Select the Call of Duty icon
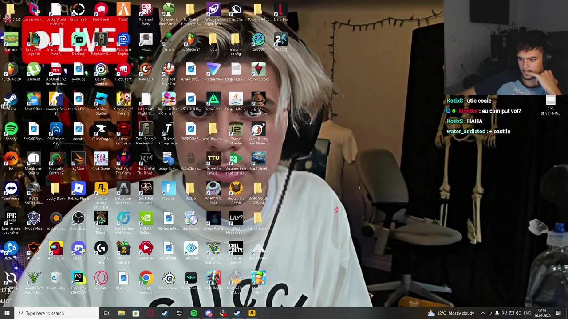Viewport: 568px width, 319px height. point(236,253)
